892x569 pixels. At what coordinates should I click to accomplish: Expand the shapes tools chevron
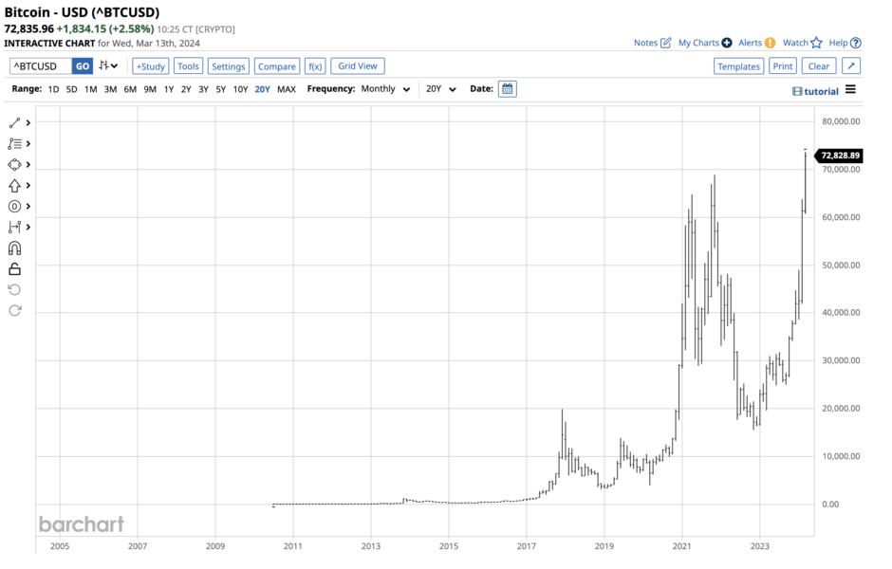tap(28, 165)
